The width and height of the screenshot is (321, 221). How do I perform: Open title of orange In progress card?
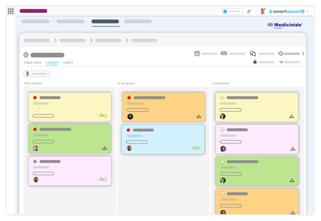(149, 98)
